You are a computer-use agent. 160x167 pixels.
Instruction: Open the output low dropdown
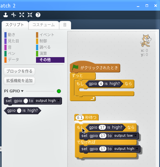coord(125,136)
